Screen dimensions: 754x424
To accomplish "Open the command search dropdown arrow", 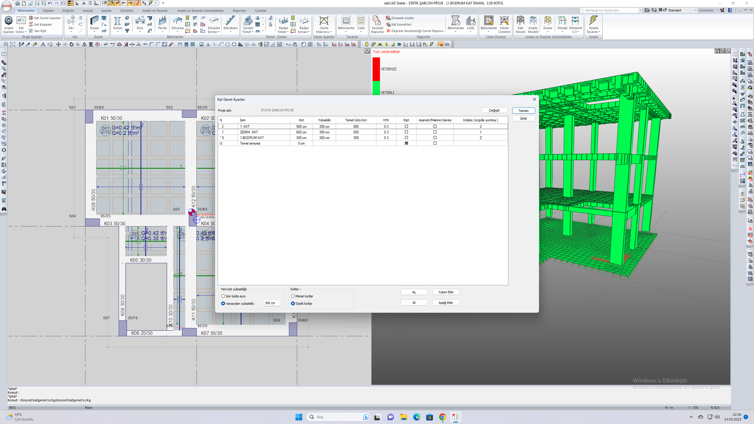I will [640, 10].
